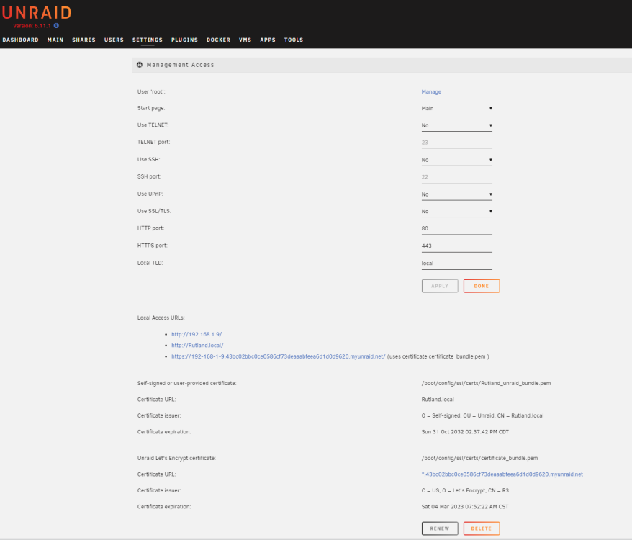Open the Shares page
This screenshot has width=632, height=540.
(x=83, y=40)
